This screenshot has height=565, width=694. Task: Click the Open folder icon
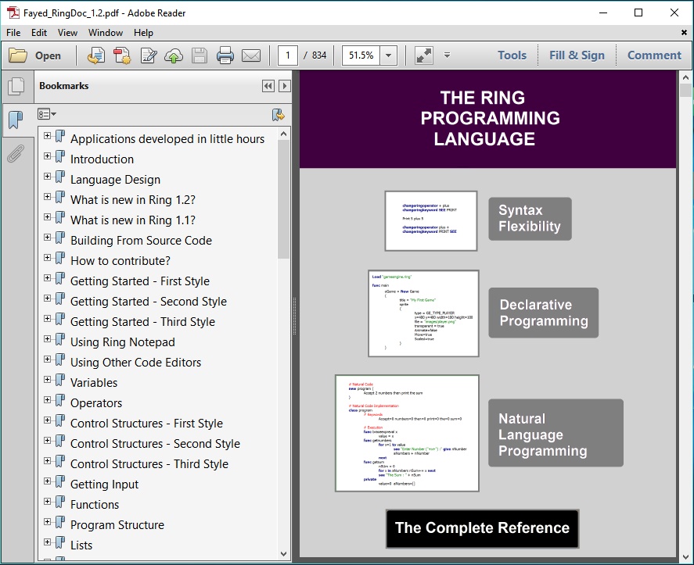tap(18, 55)
